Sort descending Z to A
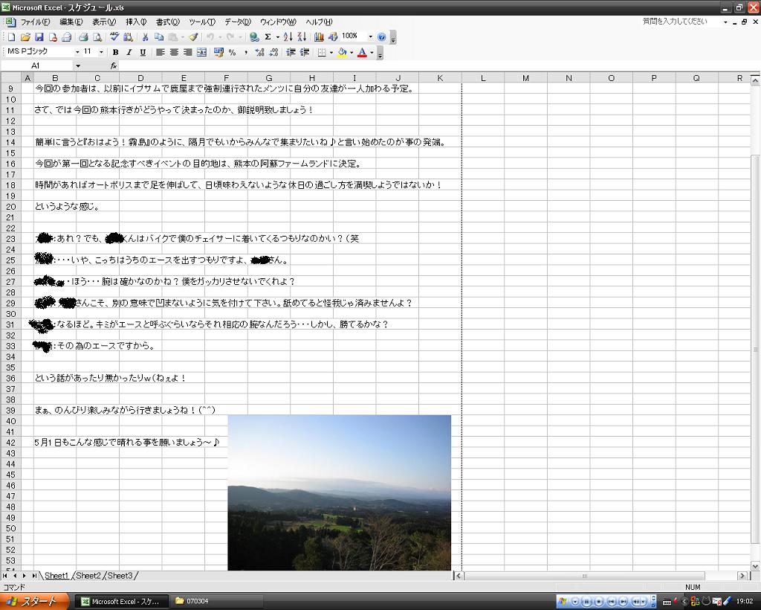This screenshot has width=761, height=610. point(302,37)
